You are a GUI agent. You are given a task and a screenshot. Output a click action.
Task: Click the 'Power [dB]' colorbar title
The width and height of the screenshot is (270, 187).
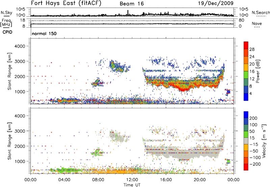tap(258, 71)
